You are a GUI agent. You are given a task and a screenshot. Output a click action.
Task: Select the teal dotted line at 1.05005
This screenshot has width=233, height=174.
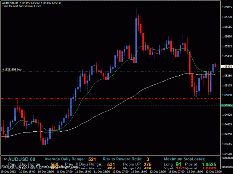coord(110,106)
